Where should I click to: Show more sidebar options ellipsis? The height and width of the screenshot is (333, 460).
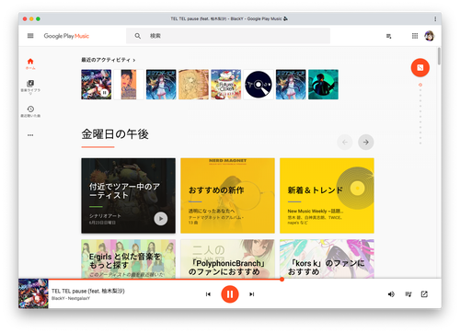click(x=30, y=135)
